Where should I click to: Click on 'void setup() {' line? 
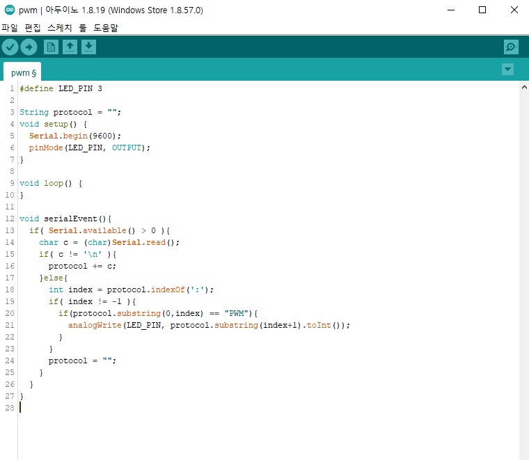(54, 124)
